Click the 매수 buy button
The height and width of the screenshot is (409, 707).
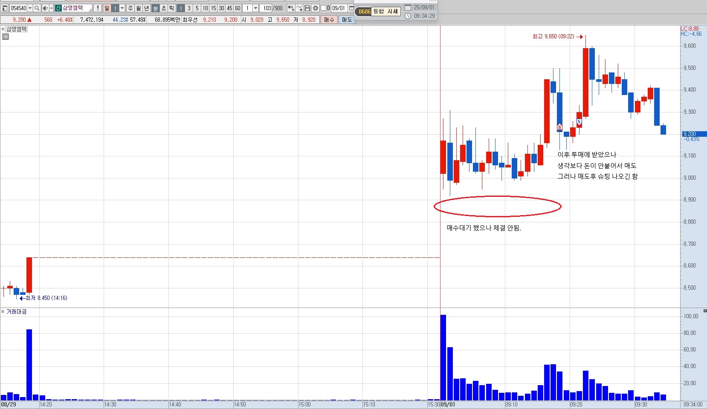(x=329, y=20)
